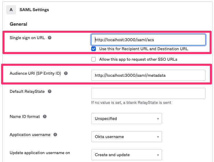Click the Audience URI input field

pos(148,75)
